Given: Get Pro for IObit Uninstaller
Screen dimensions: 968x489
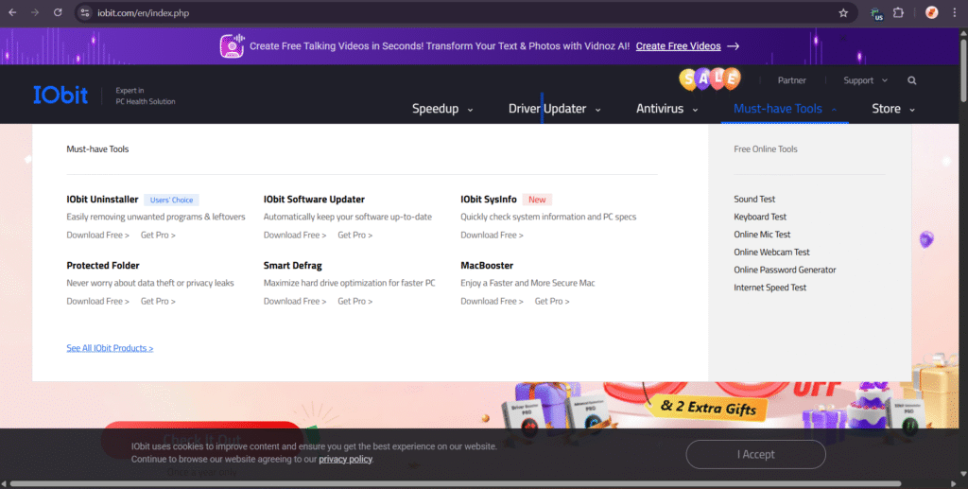Looking at the screenshot, I should [158, 236].
